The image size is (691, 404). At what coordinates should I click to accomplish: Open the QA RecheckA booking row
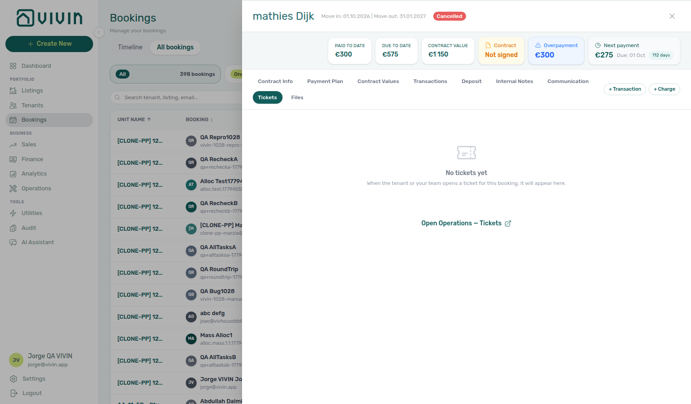(x=176, y=163)
